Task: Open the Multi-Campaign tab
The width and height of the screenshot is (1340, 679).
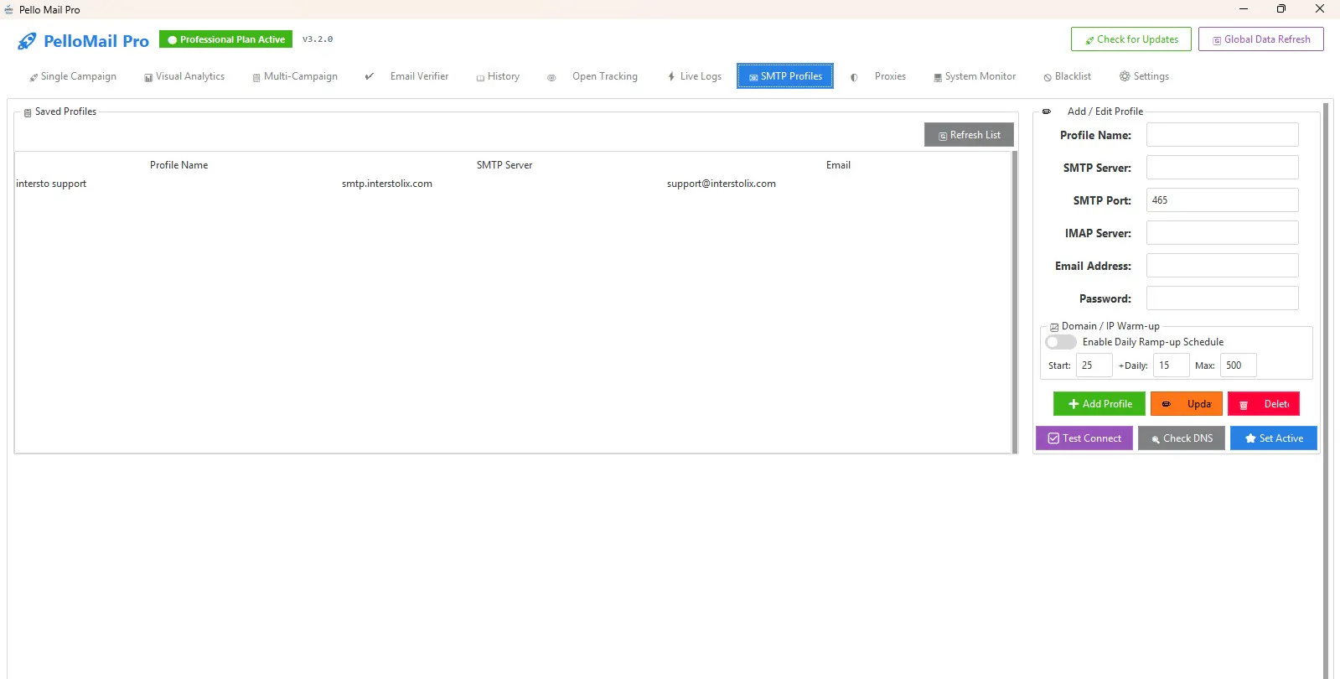Action: pos(295,76)
